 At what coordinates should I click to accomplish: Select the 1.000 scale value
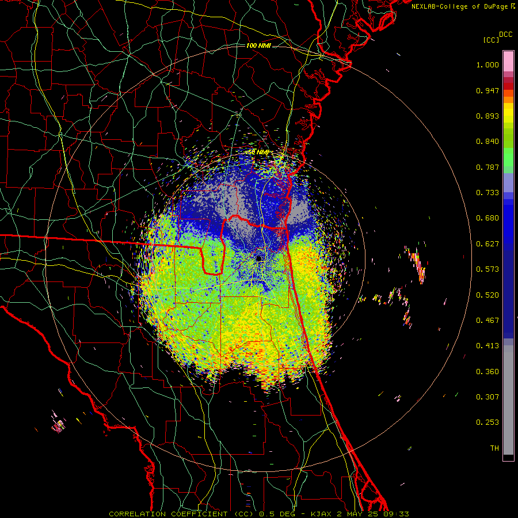(487, 64)
